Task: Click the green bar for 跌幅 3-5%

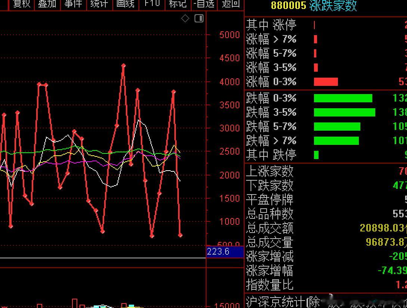Action: (x=345, y=112)
